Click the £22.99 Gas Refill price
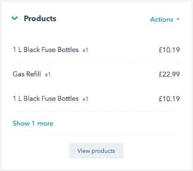The width and height of the screenshot is (193, 171). point(169,74)
